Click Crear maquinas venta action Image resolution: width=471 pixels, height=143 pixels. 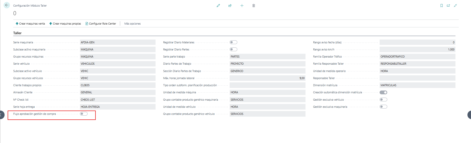click(x=30, y=24)
